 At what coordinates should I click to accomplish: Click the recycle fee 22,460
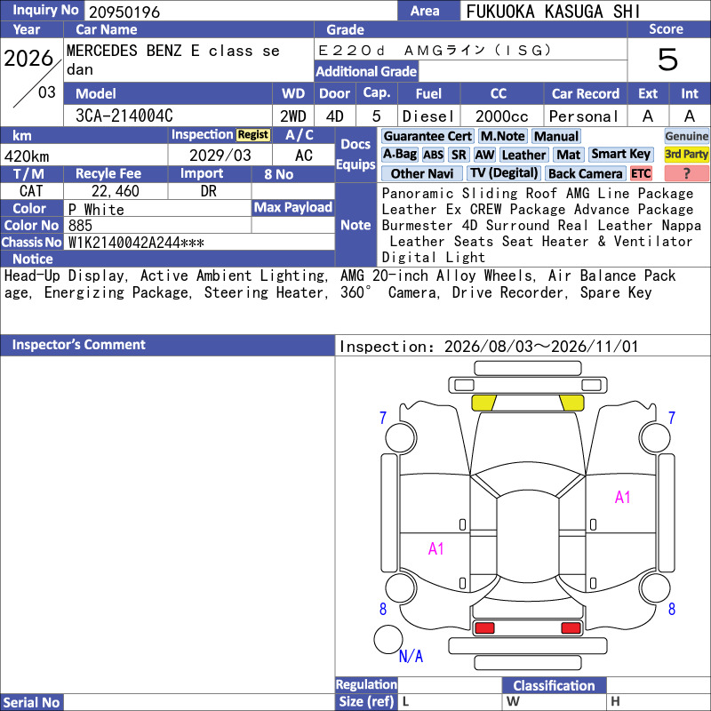click(116, 191)
